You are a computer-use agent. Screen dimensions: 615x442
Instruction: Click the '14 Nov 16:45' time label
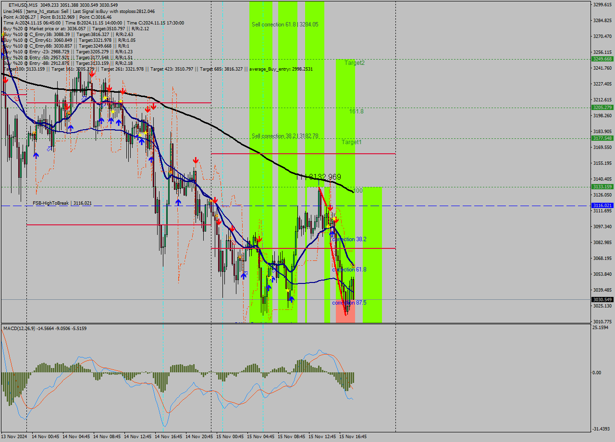click(x=168, y=437)
